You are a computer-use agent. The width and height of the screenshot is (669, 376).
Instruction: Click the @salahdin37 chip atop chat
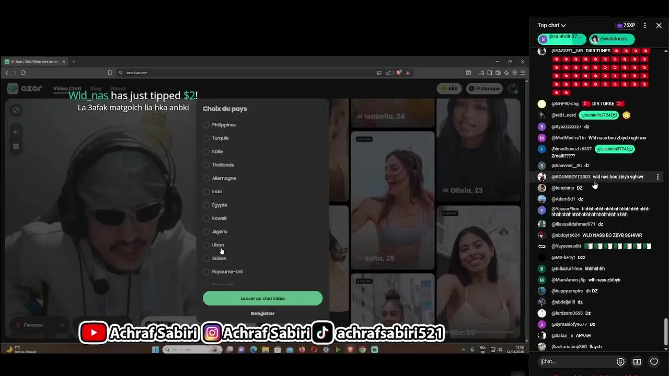562,39
